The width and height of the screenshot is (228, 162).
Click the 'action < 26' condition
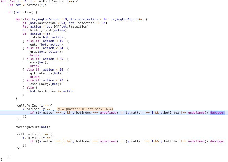point(53,70)
